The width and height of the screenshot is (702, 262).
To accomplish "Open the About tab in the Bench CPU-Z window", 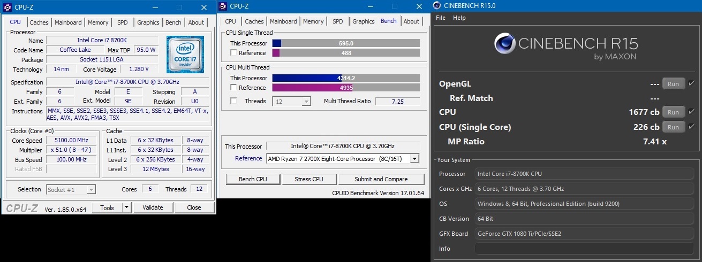I will 411,21.
